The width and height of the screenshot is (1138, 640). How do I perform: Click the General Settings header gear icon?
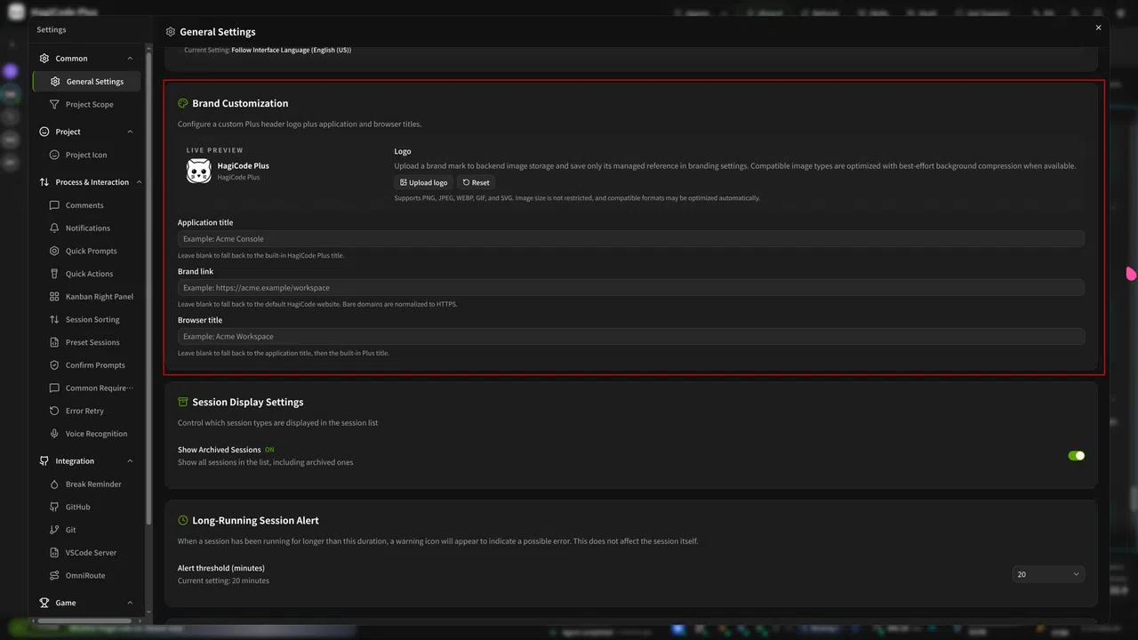(x=171, y=32)
